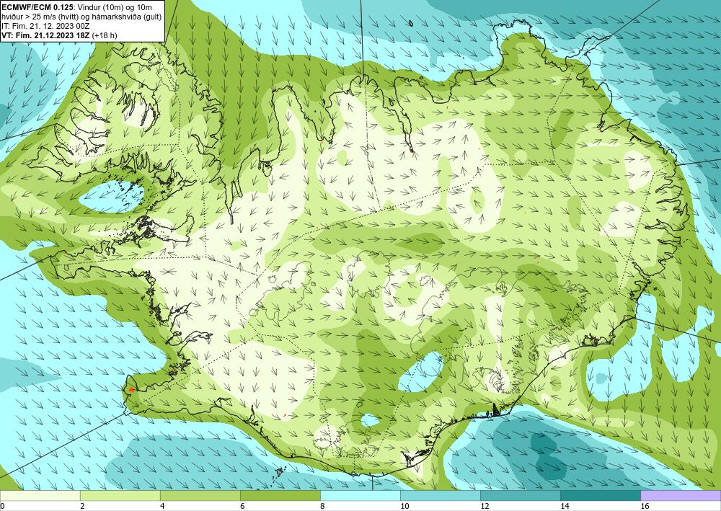Viewport: 721px width, 511px height.
Task: Click the legend value label '8'
Action: [x=322, y=507]
